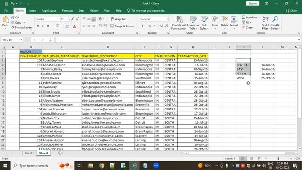Click the zoom slider in status bar

coord(278,159)
